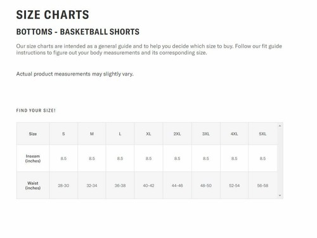
Task: Click the Inseam (inches) row label
Action: pos(33,159)
